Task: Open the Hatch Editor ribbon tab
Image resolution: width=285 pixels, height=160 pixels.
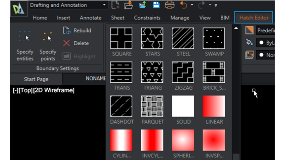Action: 254,18
